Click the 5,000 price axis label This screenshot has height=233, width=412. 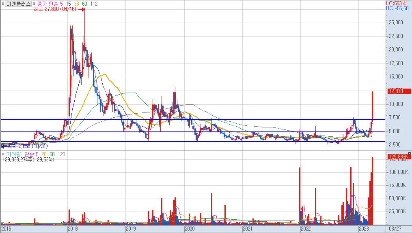395,131
